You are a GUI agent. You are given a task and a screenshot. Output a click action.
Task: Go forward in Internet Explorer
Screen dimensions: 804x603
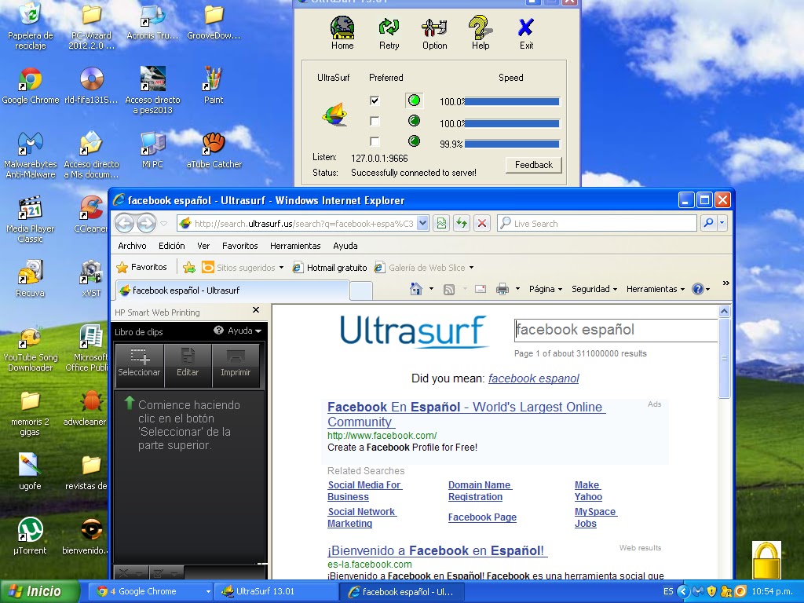tap(147, 224)
